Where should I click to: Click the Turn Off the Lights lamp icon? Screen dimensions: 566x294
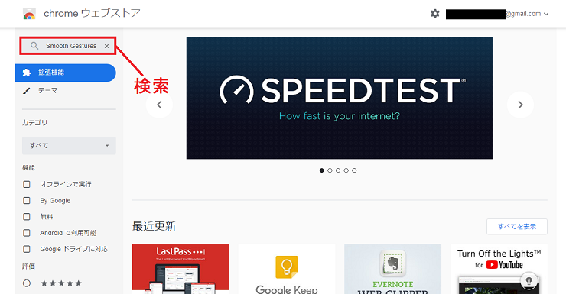[529, 281]
